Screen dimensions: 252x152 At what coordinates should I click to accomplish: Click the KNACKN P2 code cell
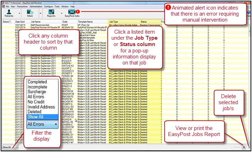click(x=68, y=96)
